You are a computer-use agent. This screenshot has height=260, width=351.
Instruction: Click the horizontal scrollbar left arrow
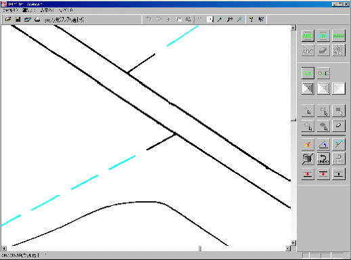point(4,248)
